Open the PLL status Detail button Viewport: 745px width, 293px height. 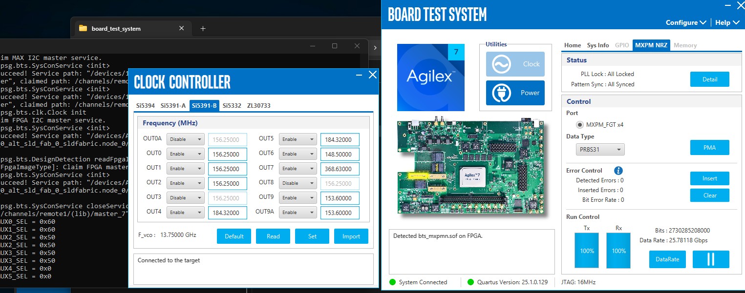[710, 79]
